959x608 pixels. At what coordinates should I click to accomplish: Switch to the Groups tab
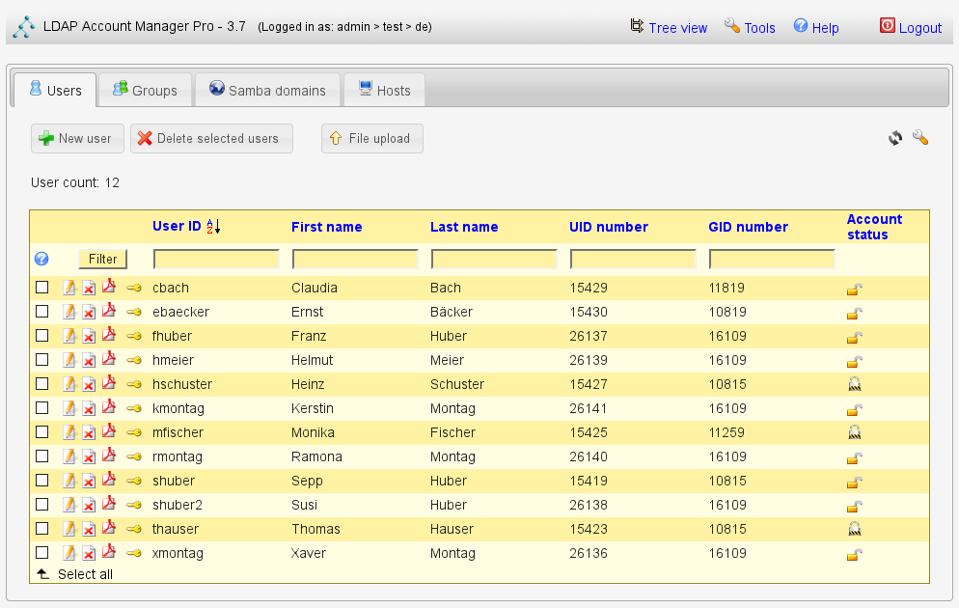pyautogui.click(x=145, y=91)
